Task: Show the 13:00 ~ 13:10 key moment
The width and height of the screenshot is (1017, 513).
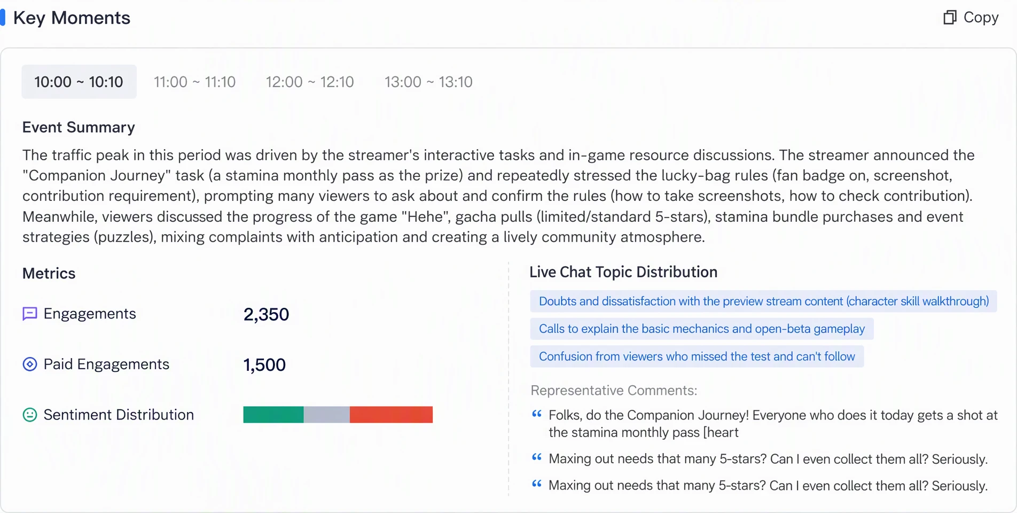Action: 428,82
